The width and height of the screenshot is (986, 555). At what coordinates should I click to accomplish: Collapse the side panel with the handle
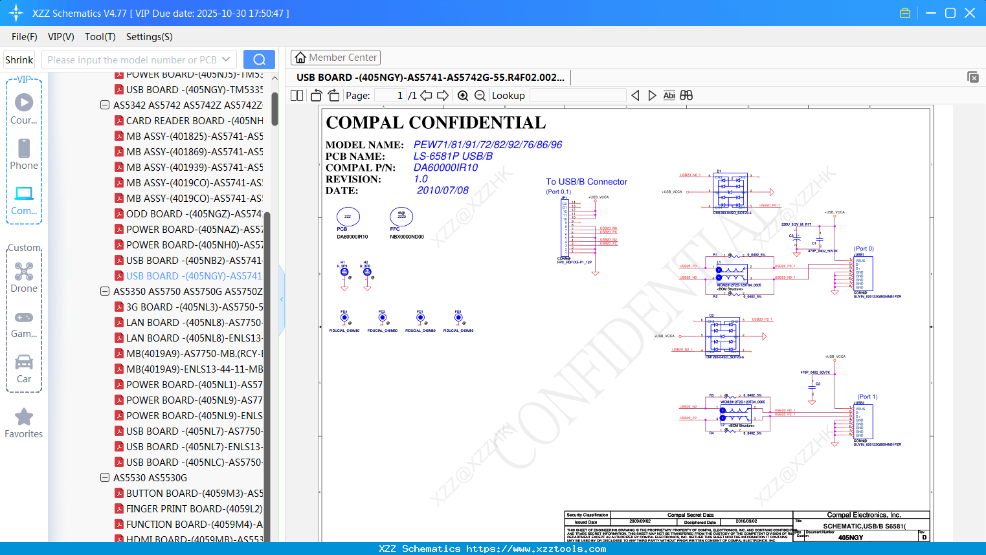coord(282,299)
